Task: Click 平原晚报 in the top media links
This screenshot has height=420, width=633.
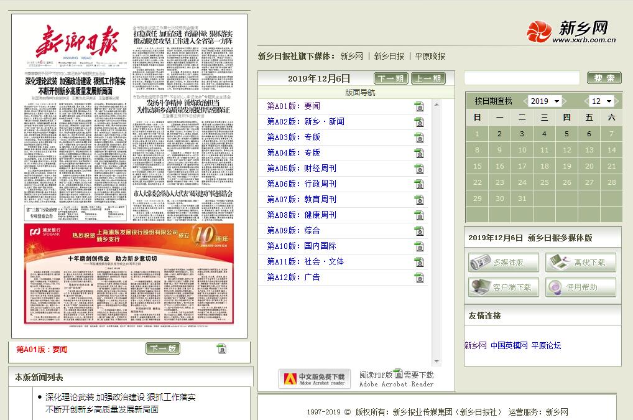Action: pos(430,56)
